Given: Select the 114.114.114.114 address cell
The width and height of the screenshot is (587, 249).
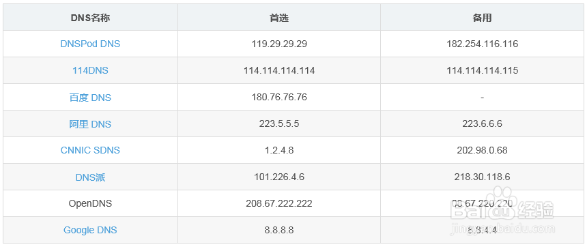Looking at the screenshot, I should (279, 70).
